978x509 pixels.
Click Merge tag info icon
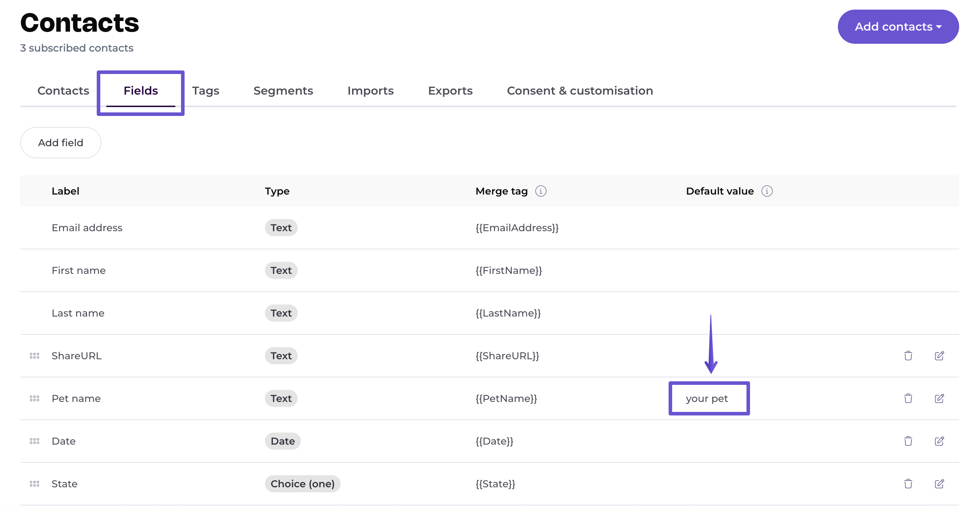pos(541,191)
